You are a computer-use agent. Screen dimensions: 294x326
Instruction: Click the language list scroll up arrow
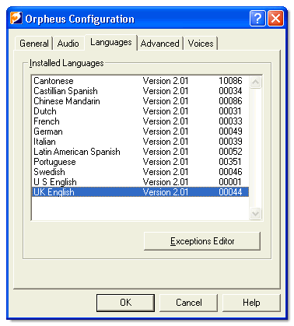click(x=255, y=82)
